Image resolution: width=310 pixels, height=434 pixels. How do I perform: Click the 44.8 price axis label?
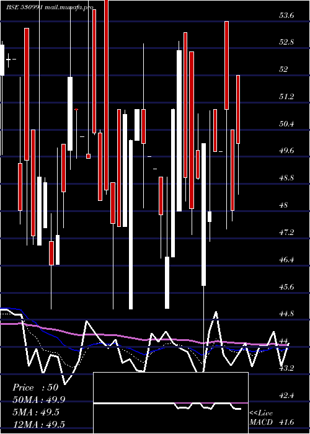coord(286,314)
